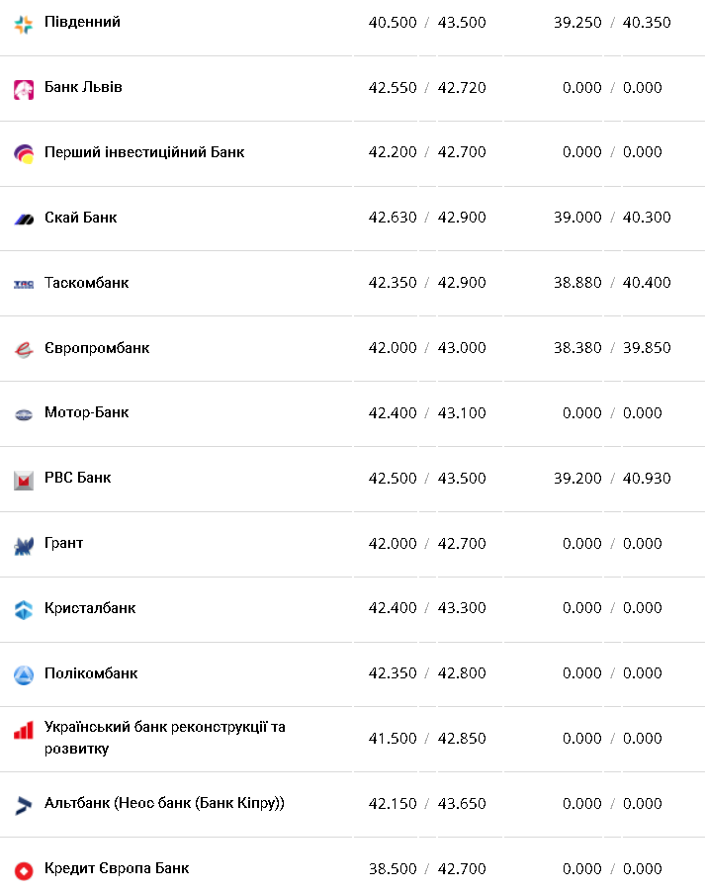Click the Полікомбанк logo icon
The image size is (705, 890).
tap(24, 674)
